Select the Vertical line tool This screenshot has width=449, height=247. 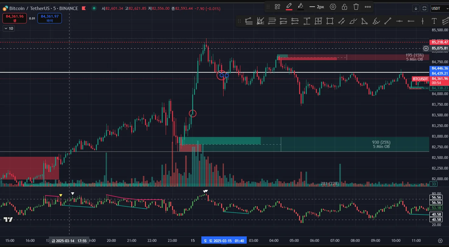(x=422, y=21)
